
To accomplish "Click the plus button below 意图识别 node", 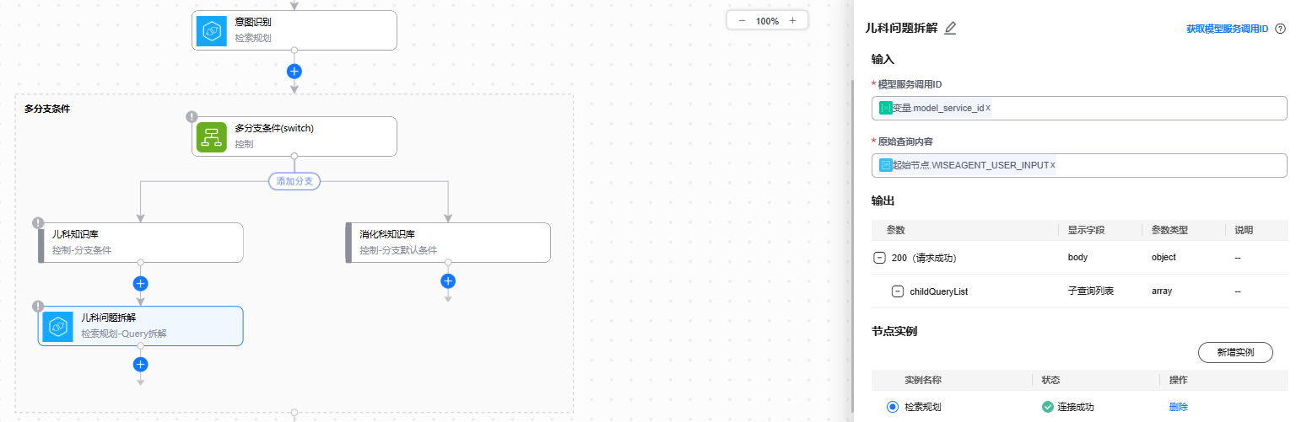I will coord(294,71).
